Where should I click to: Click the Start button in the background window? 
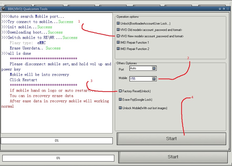173,157
